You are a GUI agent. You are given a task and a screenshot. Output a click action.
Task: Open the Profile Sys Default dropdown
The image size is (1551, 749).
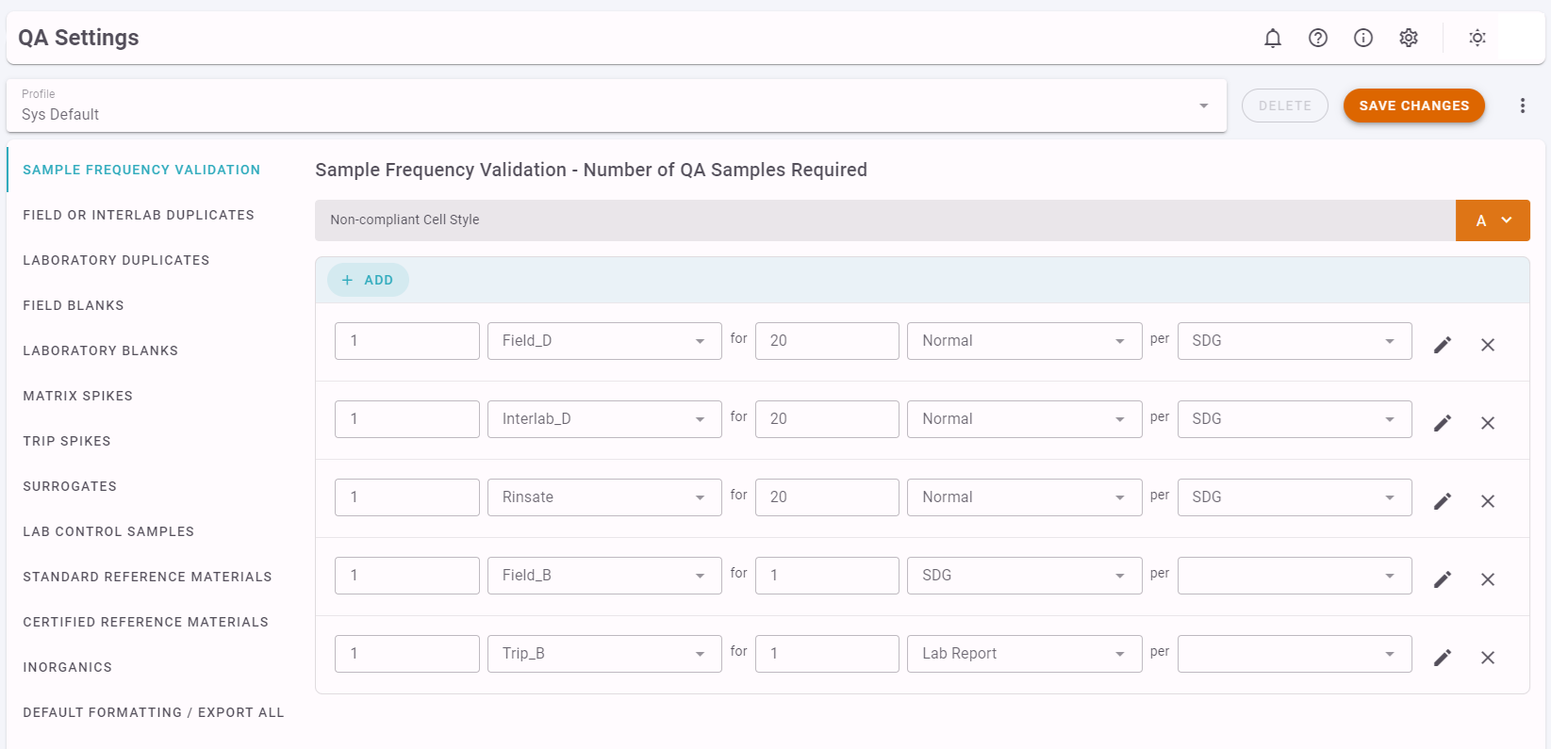tap(617, 106)
